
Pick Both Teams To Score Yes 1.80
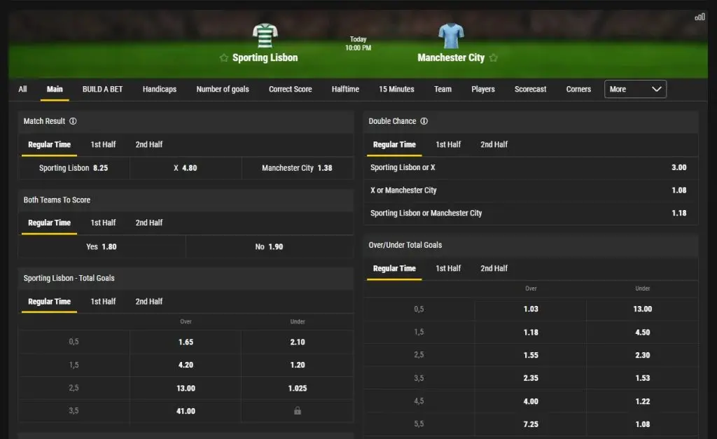pyautogui.click(x=102, y=246)
